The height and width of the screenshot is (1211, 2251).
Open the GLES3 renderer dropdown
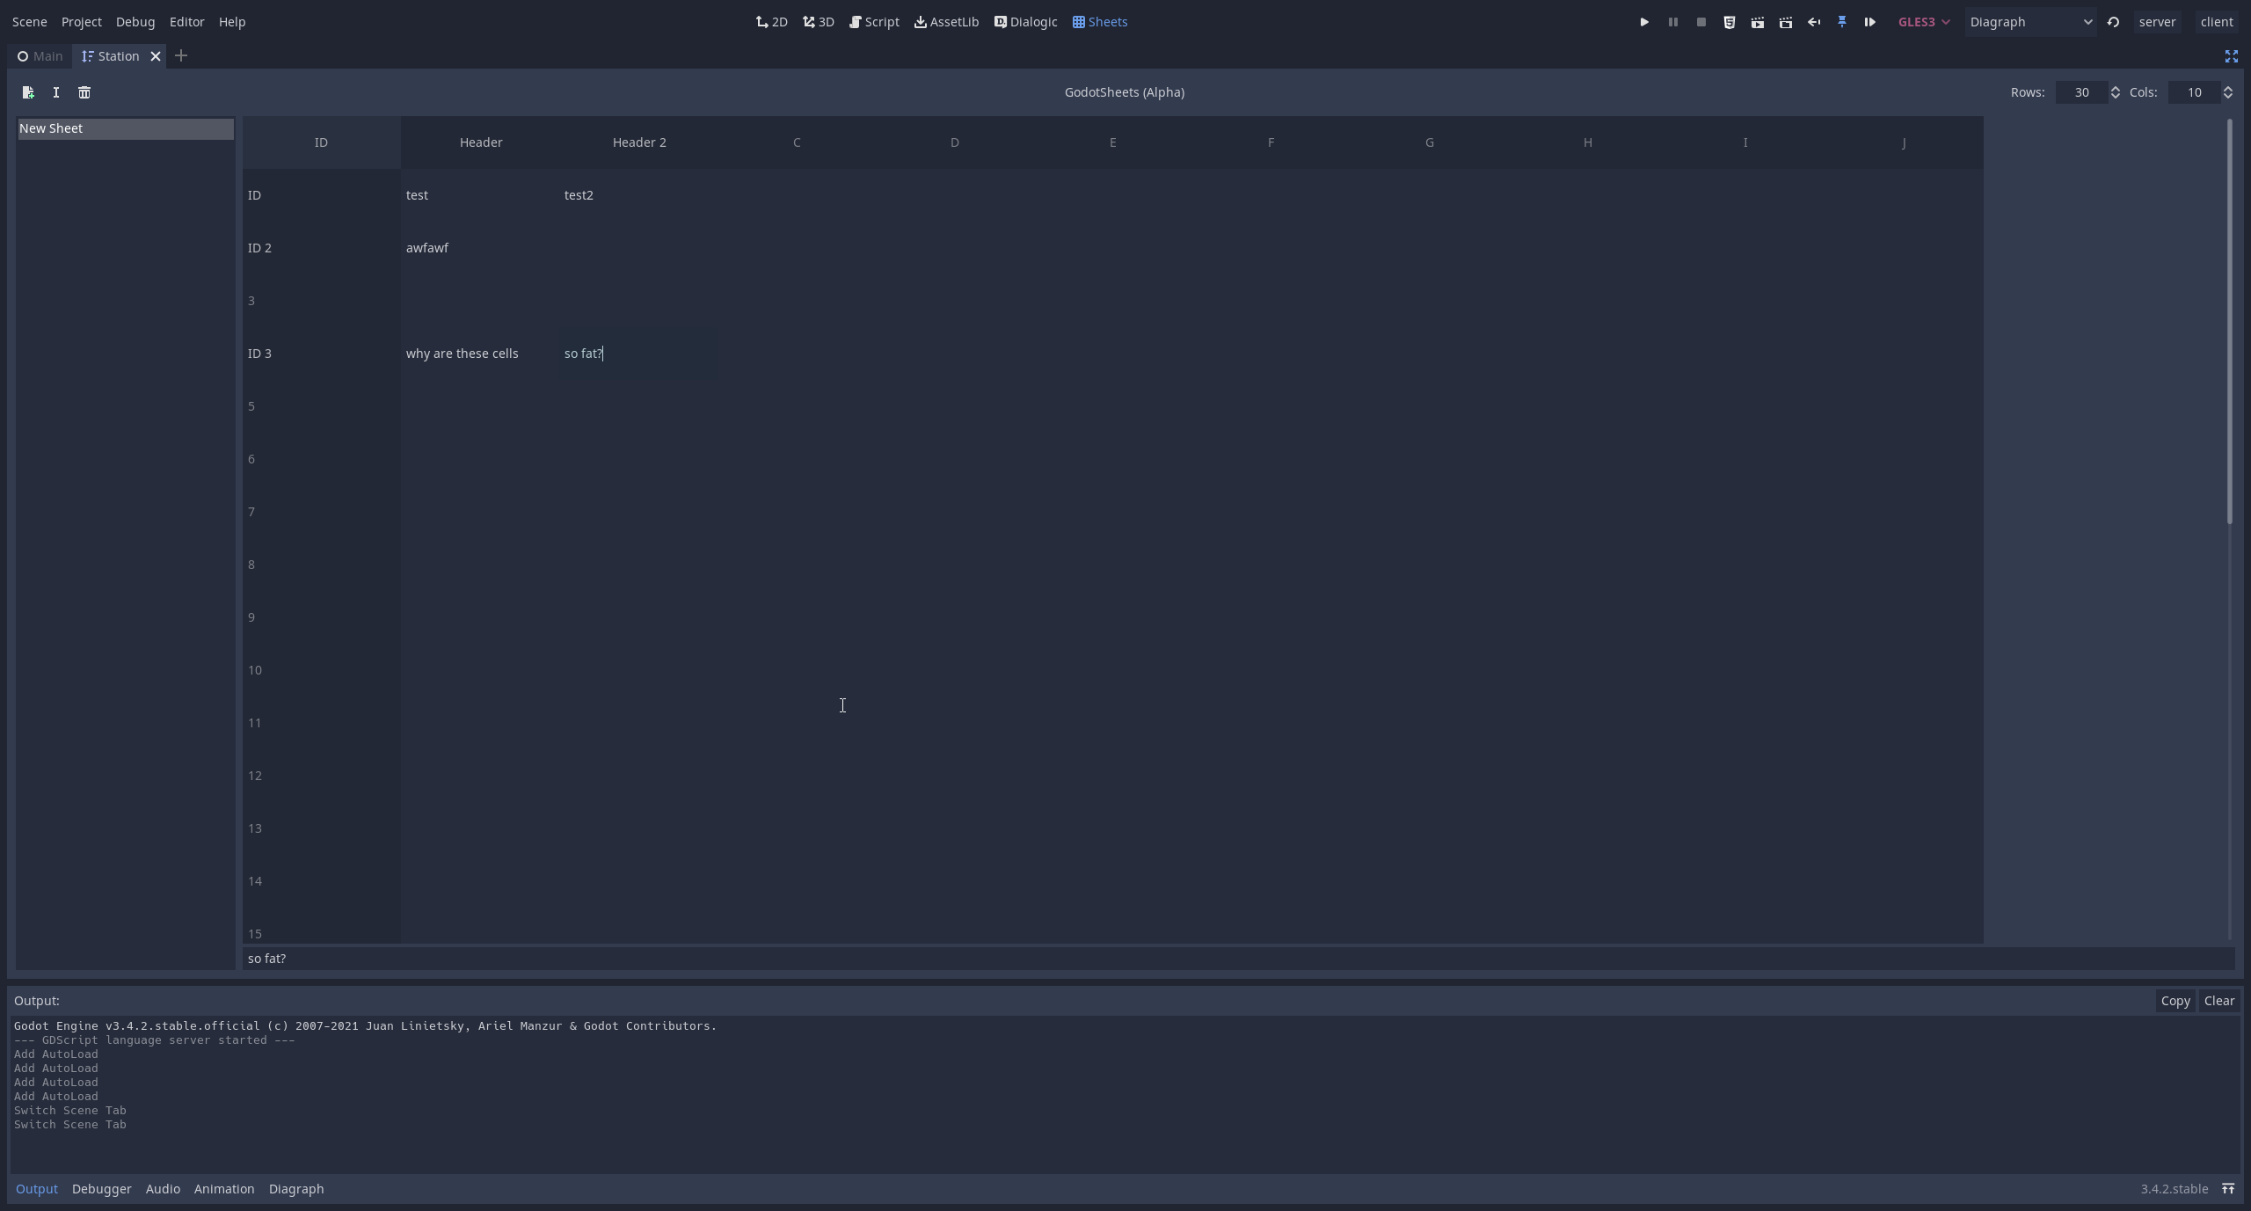pos(1924,22)
